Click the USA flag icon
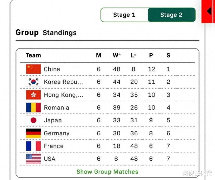The width and height of the screenshot is (215, 180). pos(33,159)
